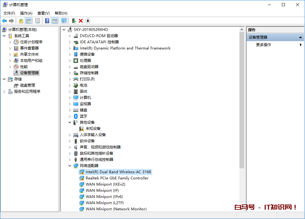Expand 服务和应用程序 in left tree
This screenshot has width=305, height=219.
(4, 92)
